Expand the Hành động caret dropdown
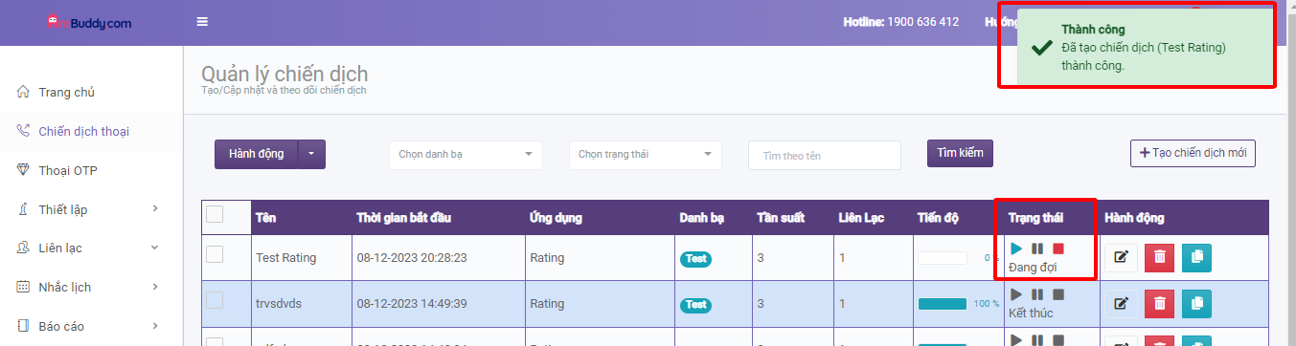The height and width of the screenshot is (346, 1296). (312, 154)
